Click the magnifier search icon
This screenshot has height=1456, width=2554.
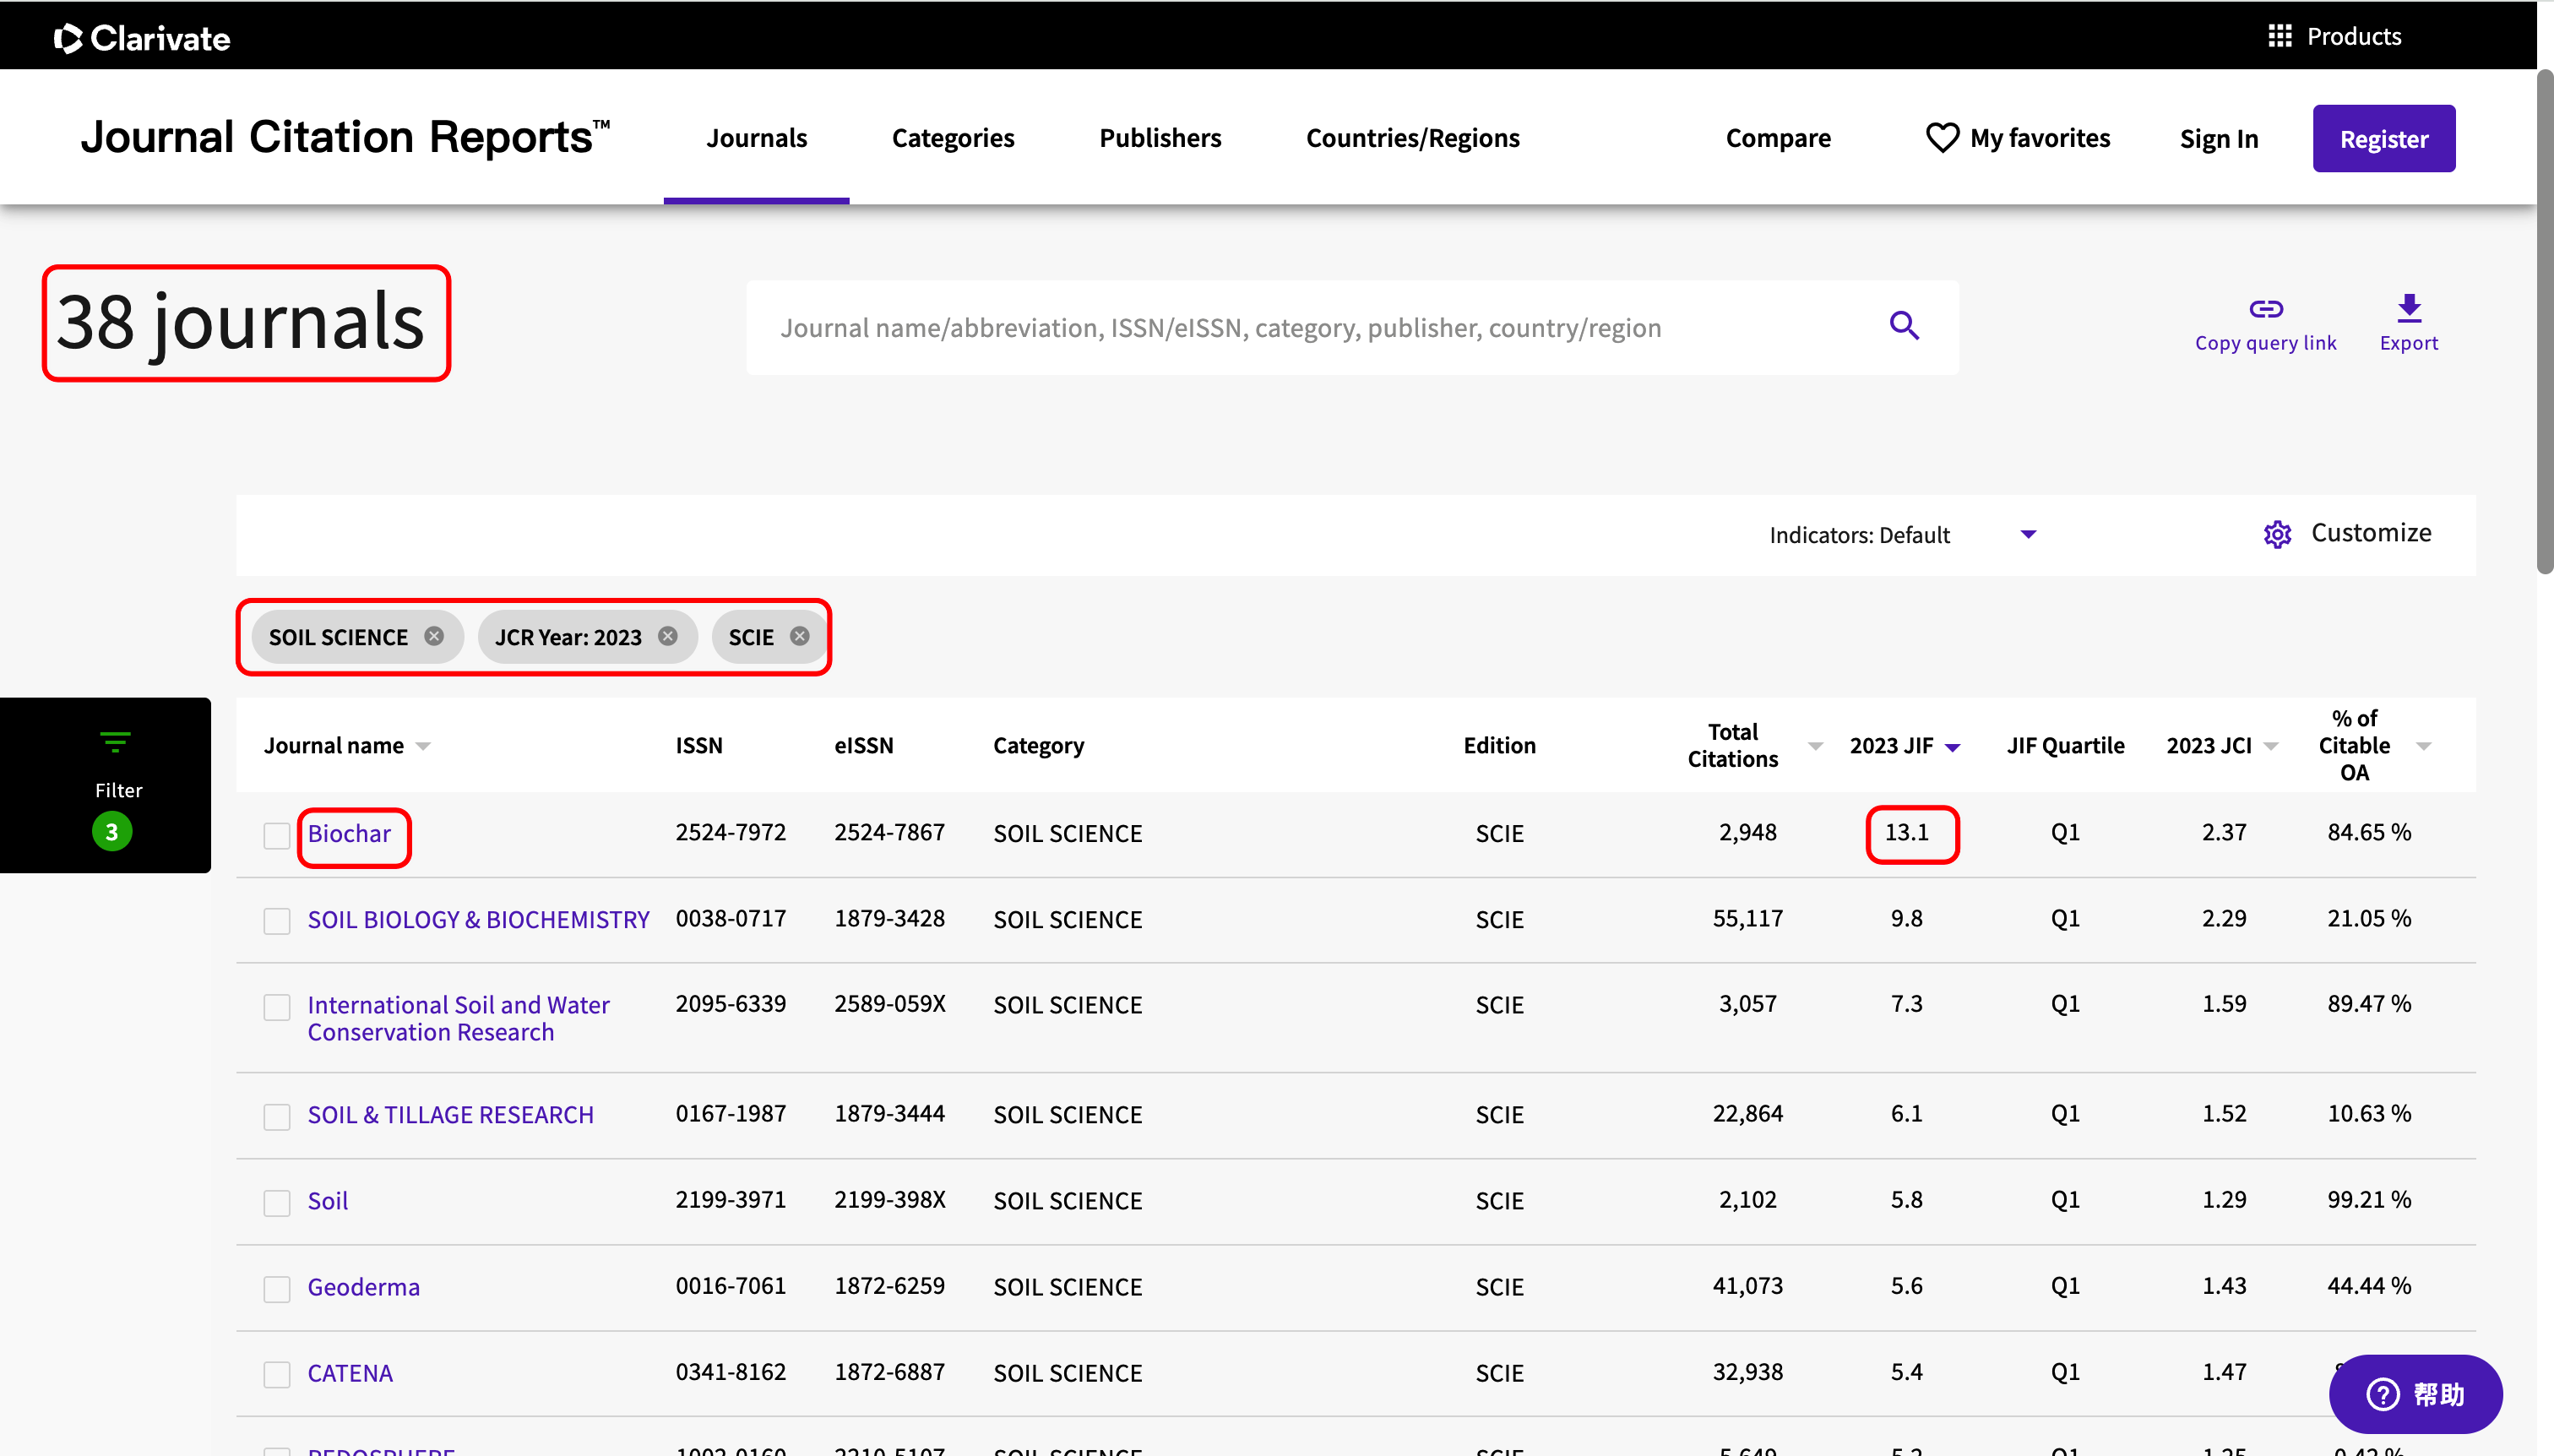coord(1903,326)
